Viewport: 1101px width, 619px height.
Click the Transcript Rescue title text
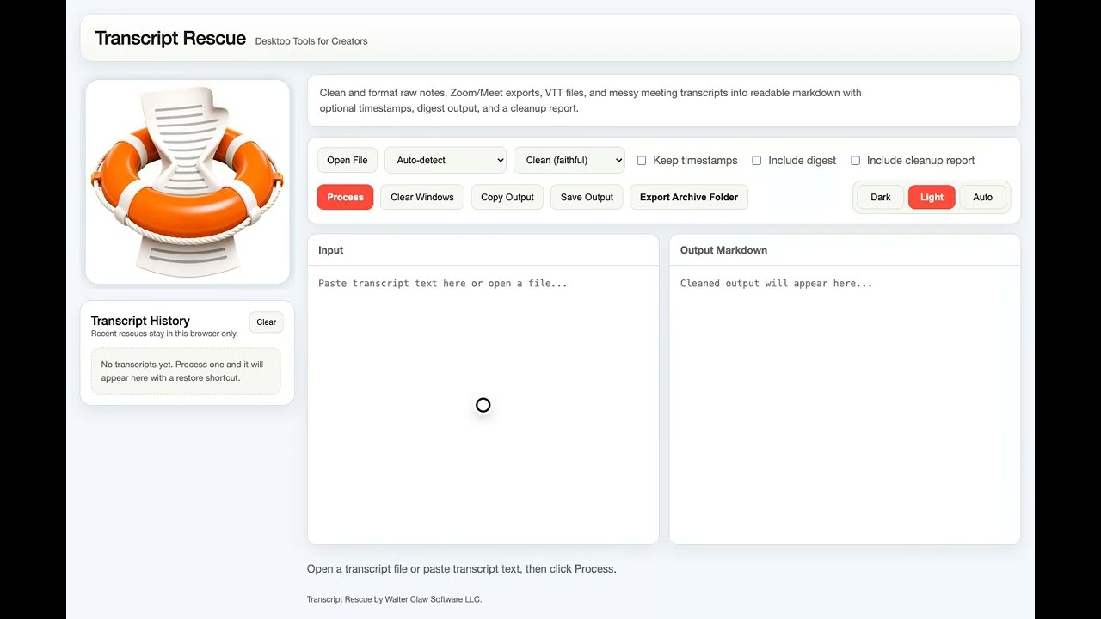tap(170, 38)
